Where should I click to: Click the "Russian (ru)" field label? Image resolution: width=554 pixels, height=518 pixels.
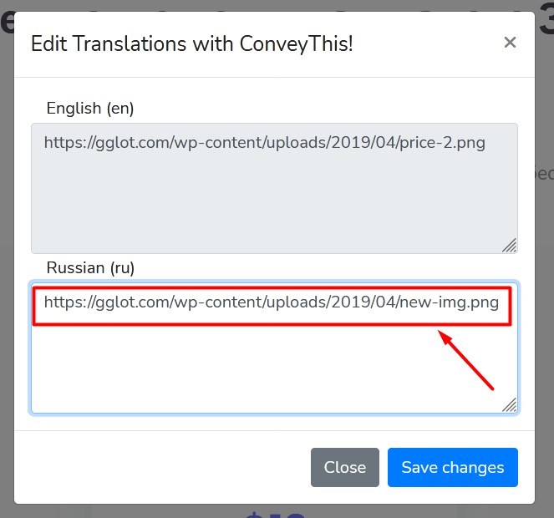[x=90, y=267]
